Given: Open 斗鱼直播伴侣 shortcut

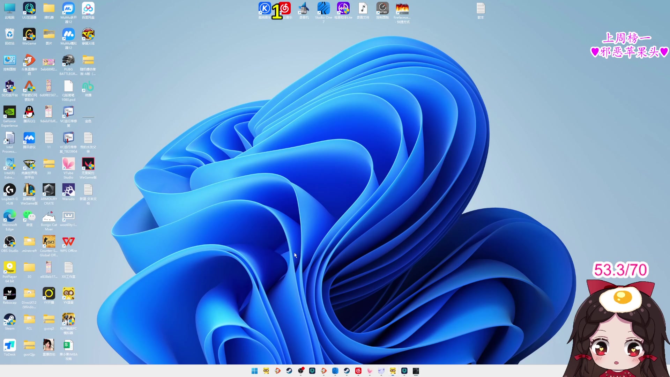Looking at the screenshot, I should (x=29, y=65).
